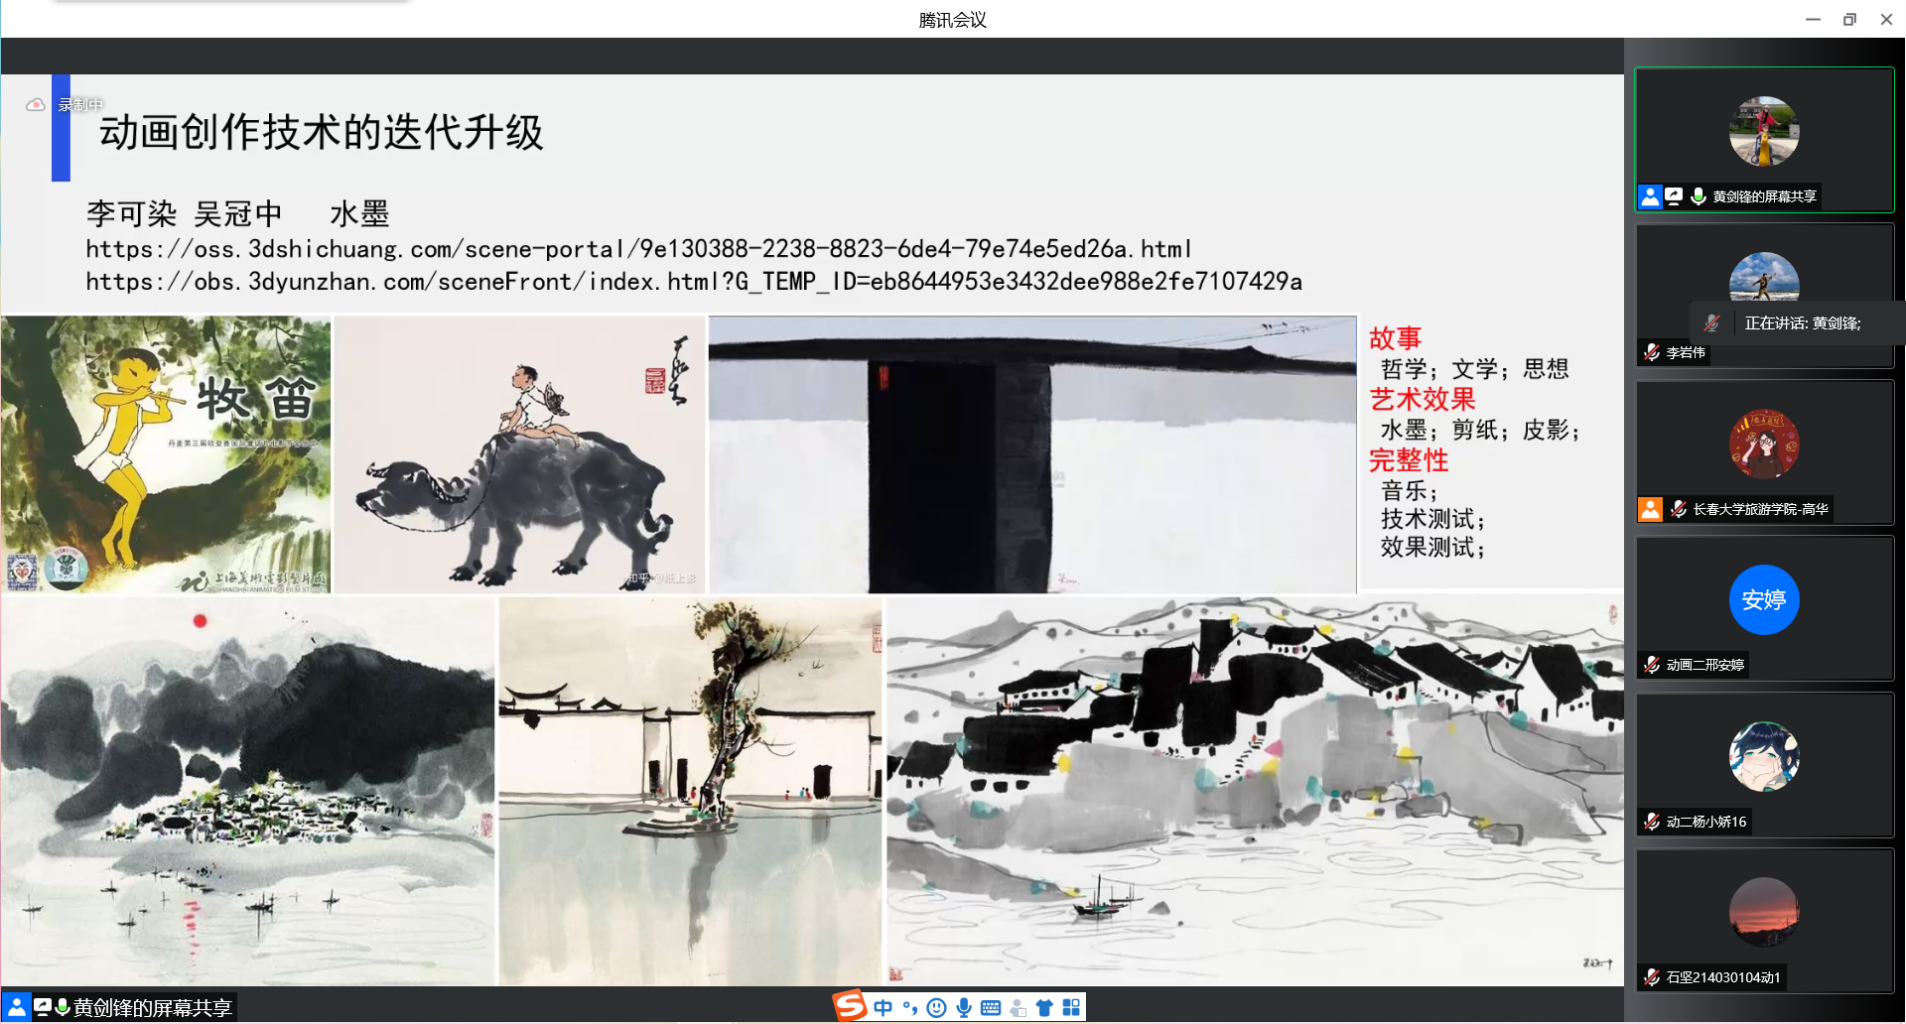Click muted mic next to 长春大学旅游学院-高华
Screen dimensions: 1906x1024
point(1679,509)
